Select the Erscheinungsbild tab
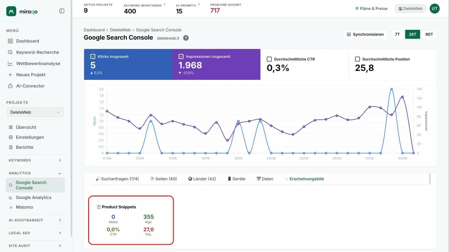Image resolution: width=450 pixels, height=252 pixels. click(x=304, y=179)
